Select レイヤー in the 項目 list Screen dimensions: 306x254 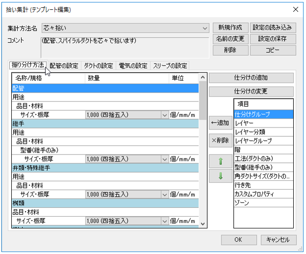264,123
